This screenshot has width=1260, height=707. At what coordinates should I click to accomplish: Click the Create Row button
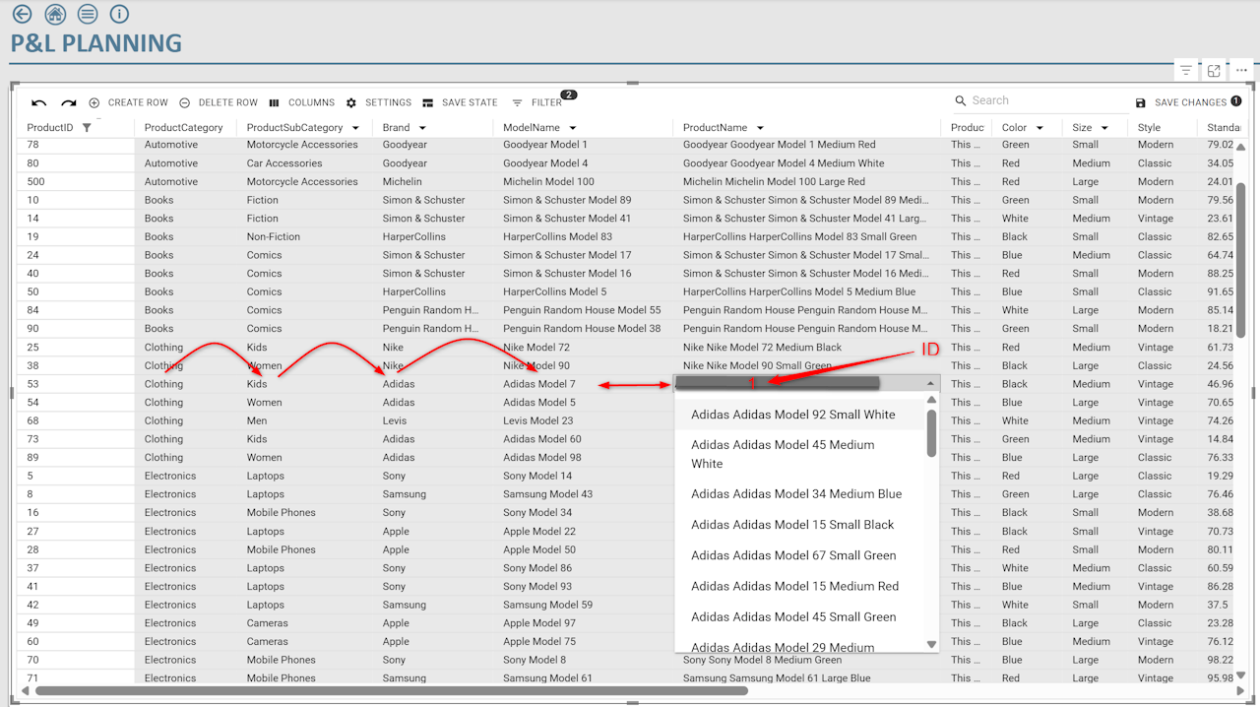(x=129, y=102)
